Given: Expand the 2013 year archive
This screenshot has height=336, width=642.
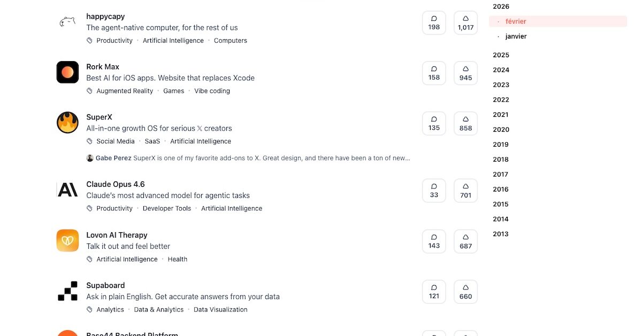Looking at the screenshot, I should click(x=501, y=234).
